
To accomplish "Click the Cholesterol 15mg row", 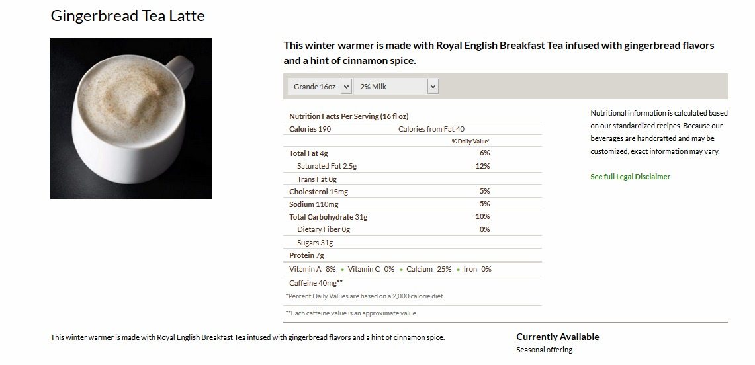I will (413, 191).
